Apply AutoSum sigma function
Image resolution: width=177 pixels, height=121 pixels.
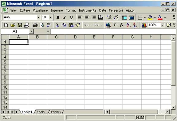[x=115, y=25]
